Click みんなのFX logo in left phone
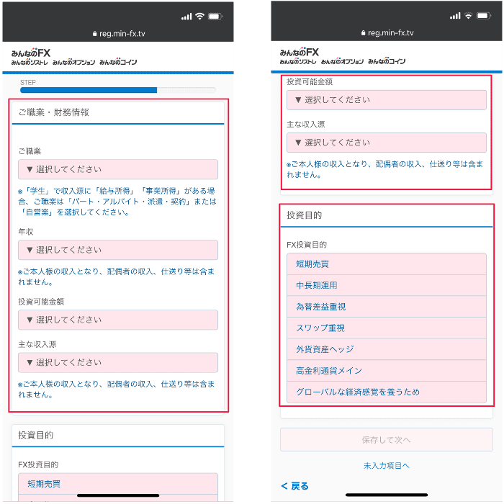The height and width of the screenshot is (504, 504). click(31, 53)
